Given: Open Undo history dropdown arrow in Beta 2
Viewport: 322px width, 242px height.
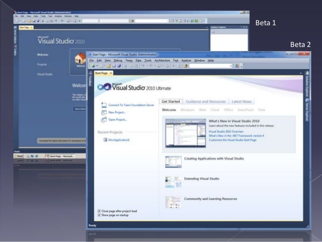Looking at the screenshot, I should click(x=147, y=66).
